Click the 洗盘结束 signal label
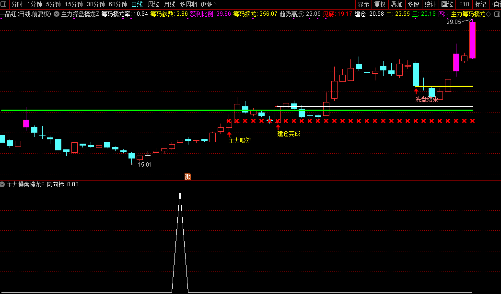 [x=427, y=99]
